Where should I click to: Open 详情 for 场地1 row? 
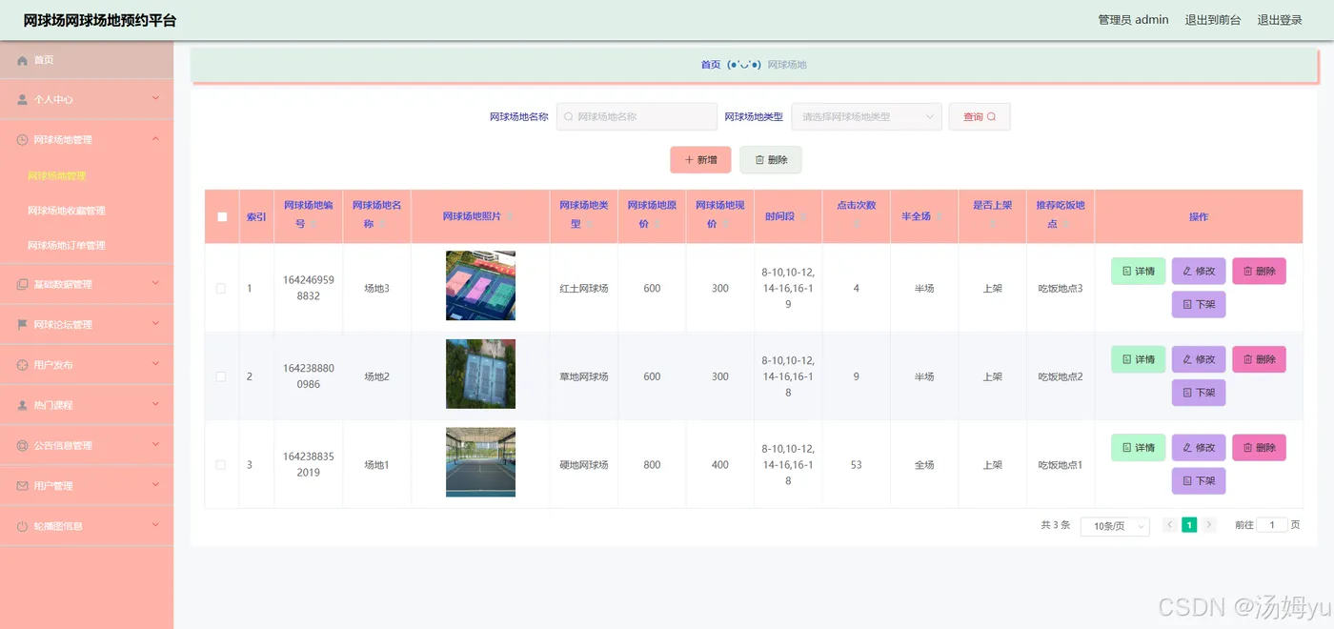point(1139,448)
